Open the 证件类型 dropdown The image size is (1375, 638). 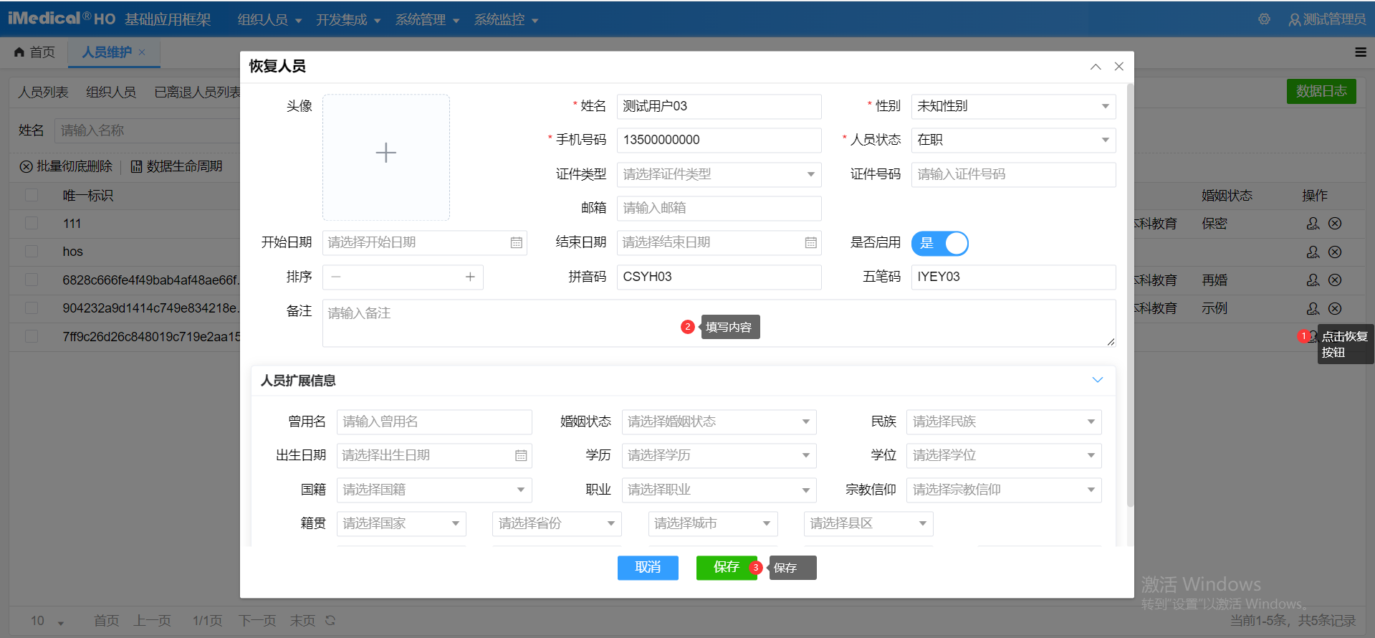[x=719, y=174]
